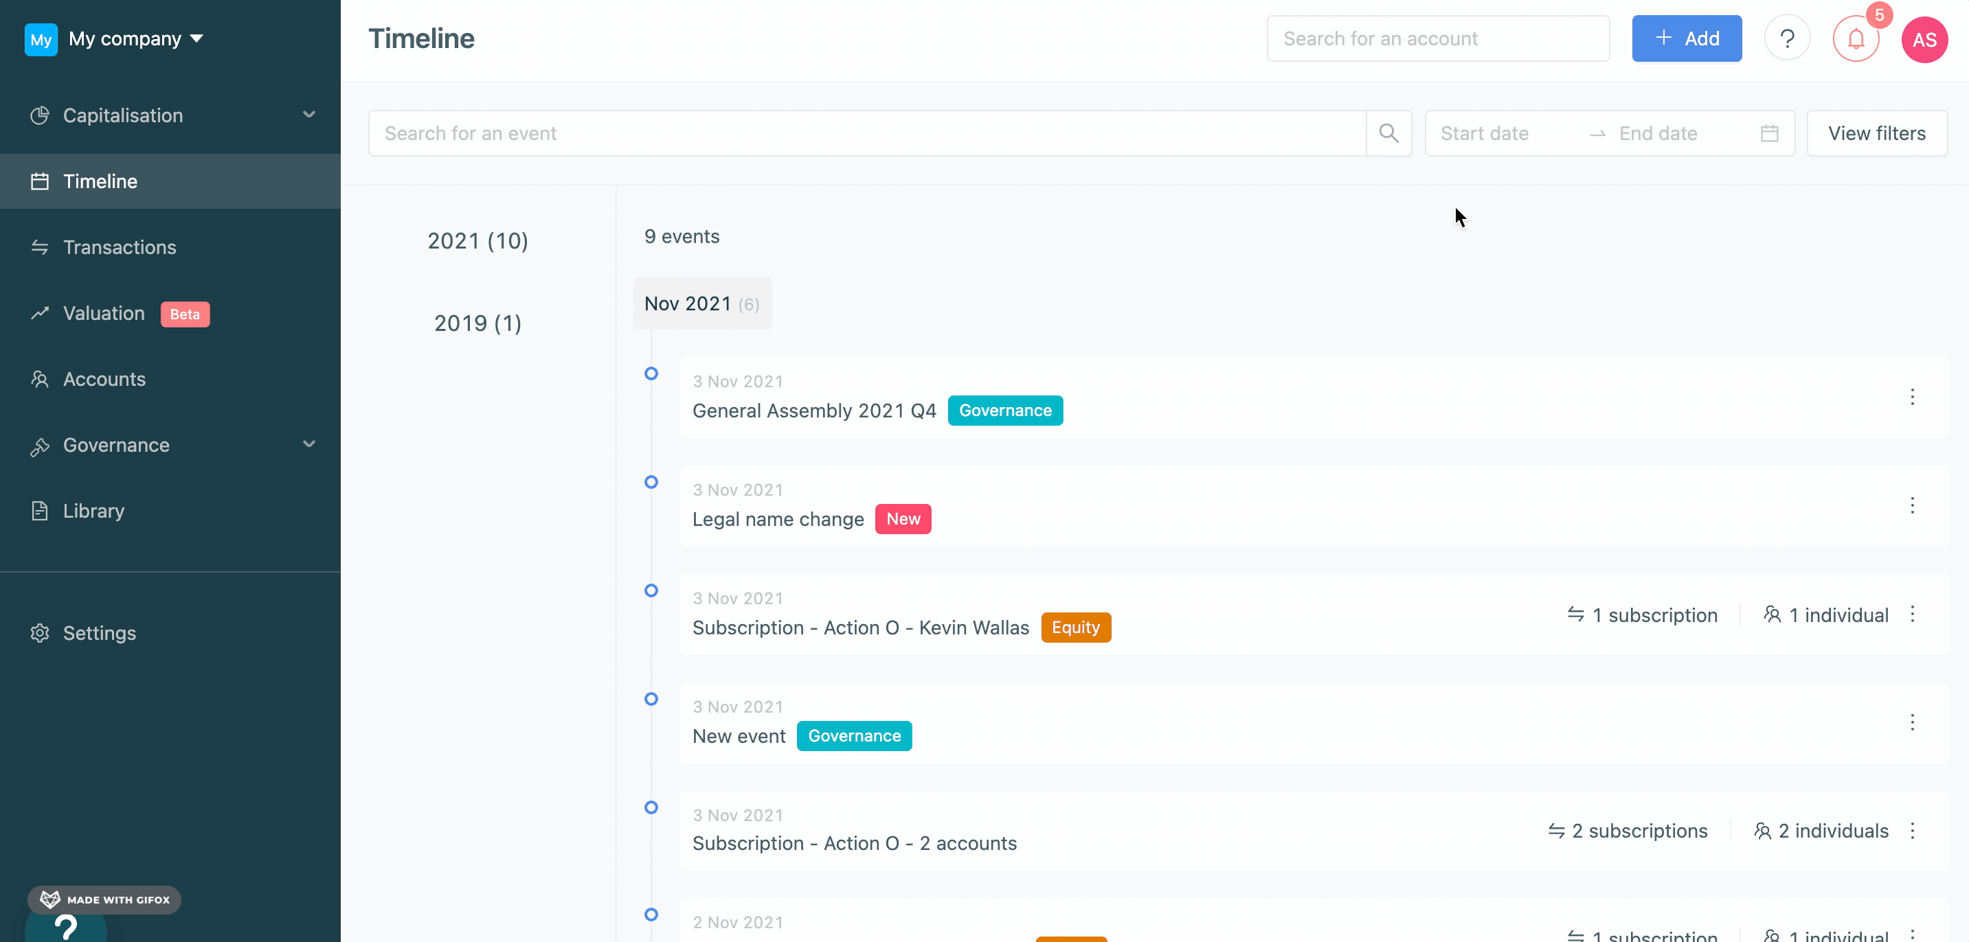Image resolution: width=1969 pixels, height=942 pixels.
Task: Select the Library document icon
Action: tap(40, 510)
